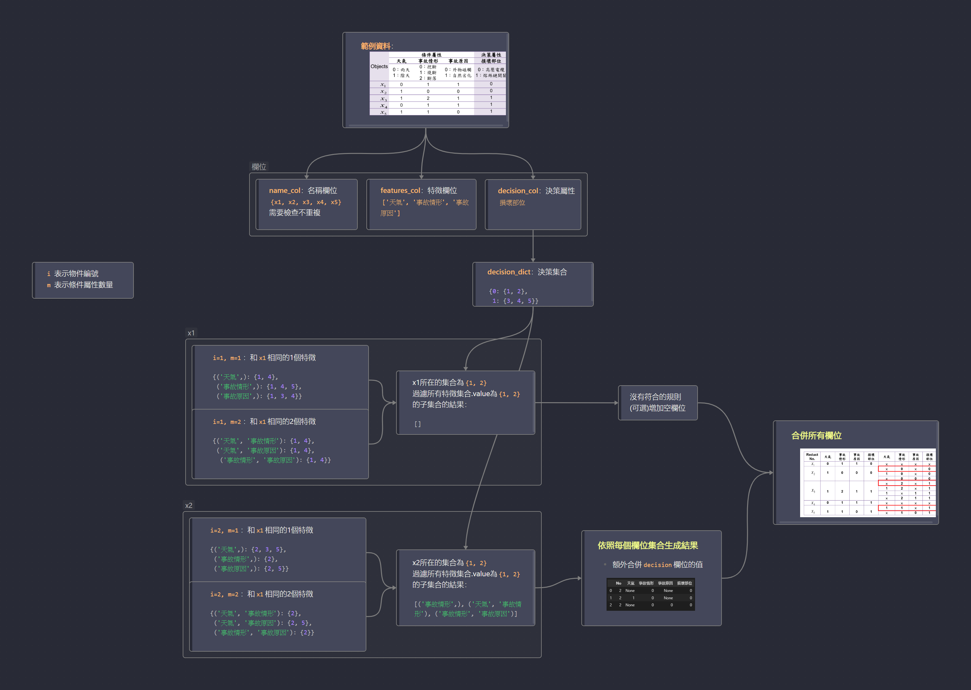Click the i=2, m=1 feature card

(278, 549)
